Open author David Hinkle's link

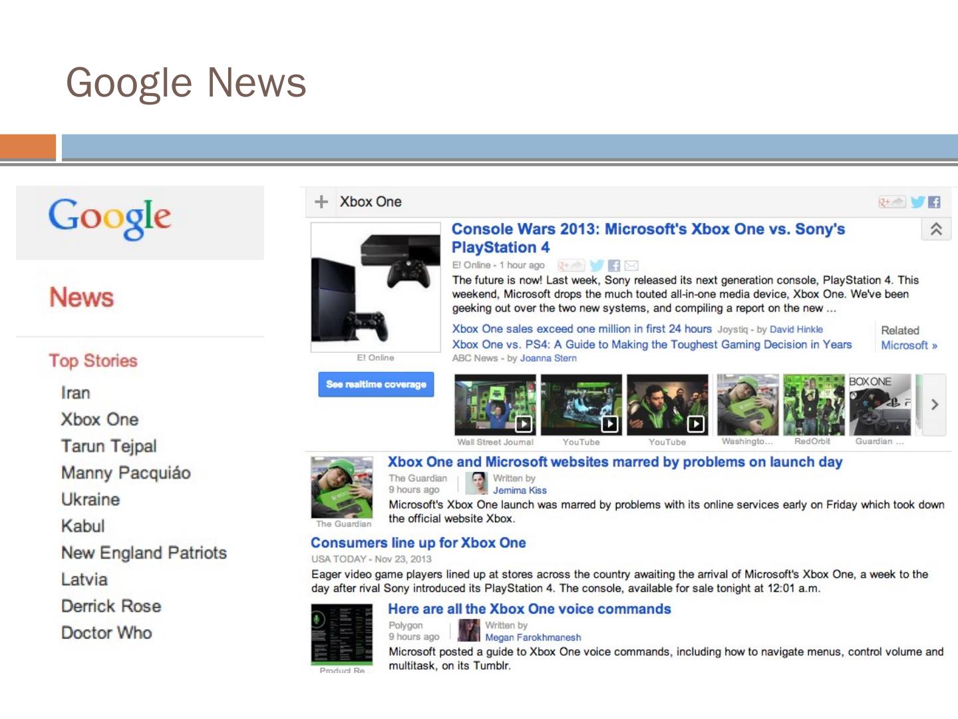(x=796, y=330)
